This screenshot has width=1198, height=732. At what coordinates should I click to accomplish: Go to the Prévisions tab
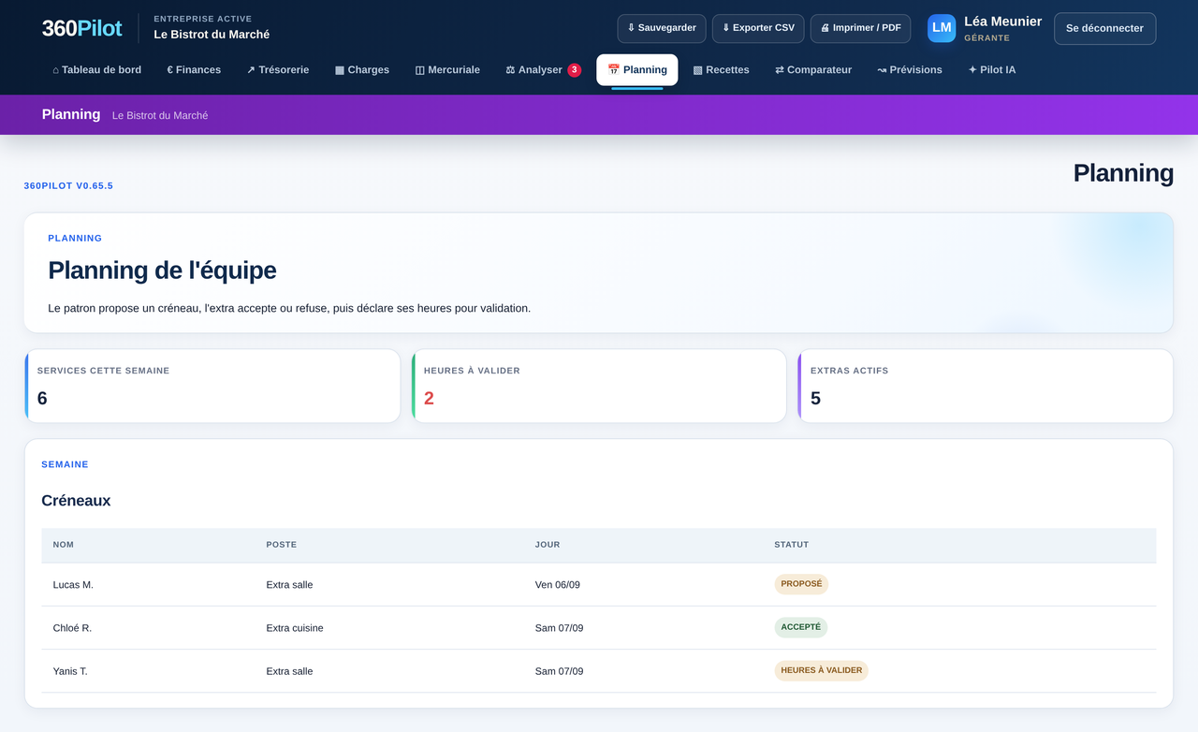(x=910, y=70)
